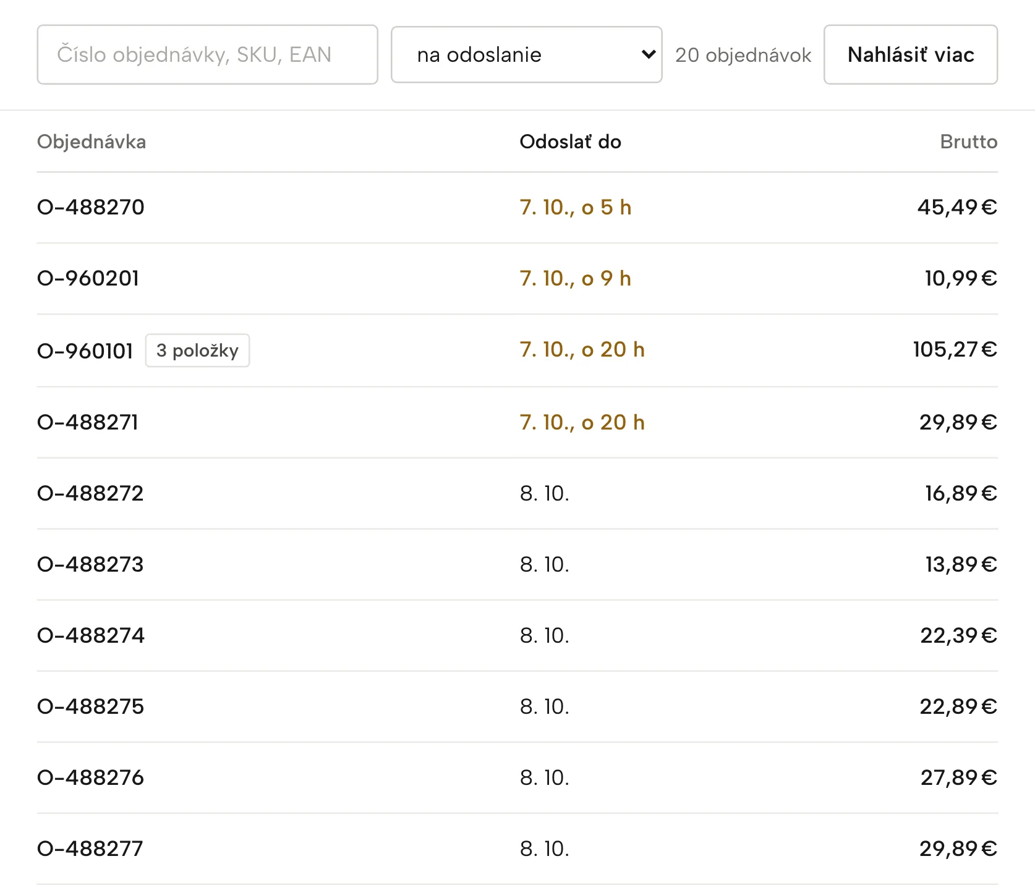Open order O-960201
The height and width of the screenshot is (885, 1035).
coord(88,278)
